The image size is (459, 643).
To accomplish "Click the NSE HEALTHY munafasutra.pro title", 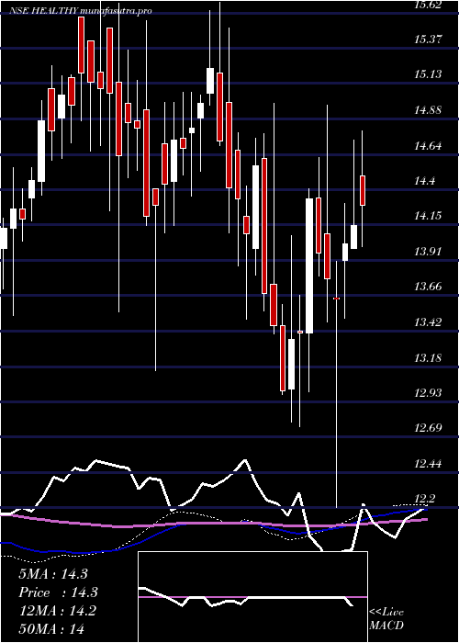I will coord(81,11).
